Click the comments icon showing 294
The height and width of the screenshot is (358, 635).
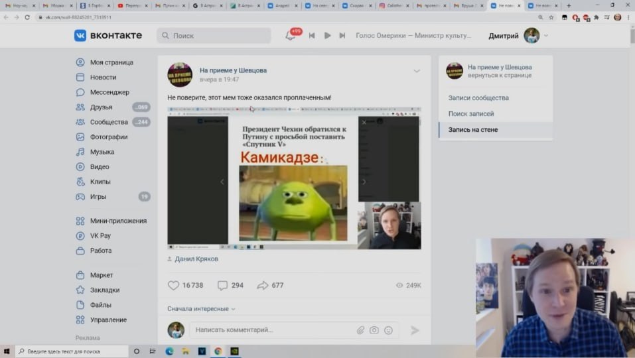pyautogui.click(x=222, y=285)
